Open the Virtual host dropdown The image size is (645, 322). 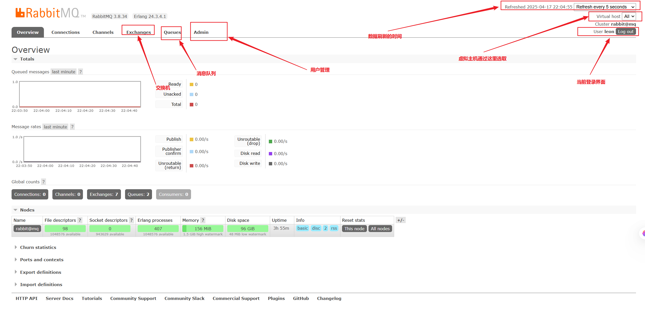tap(629, 16)
